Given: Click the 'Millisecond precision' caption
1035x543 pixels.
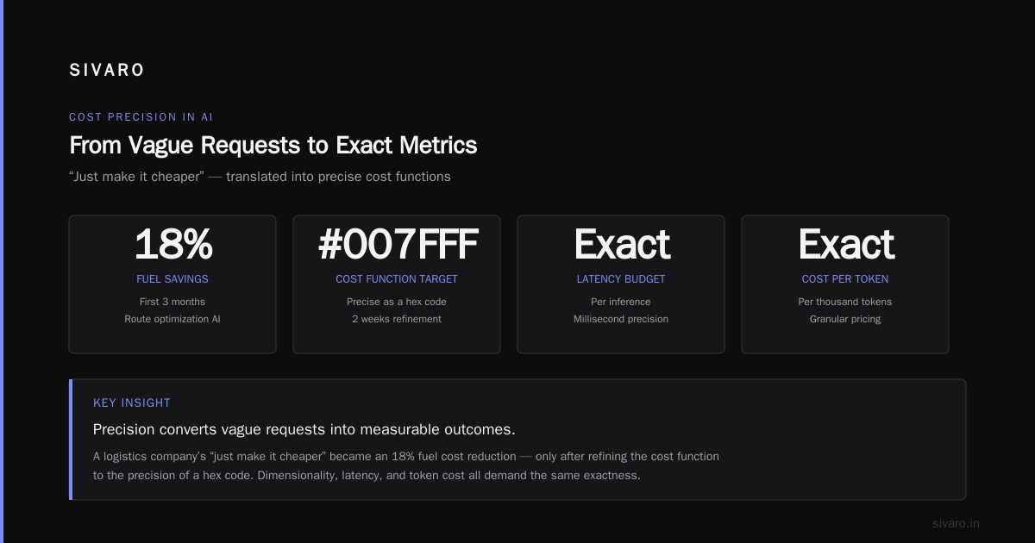Looking at the screenshot, I should click(621, 319).
